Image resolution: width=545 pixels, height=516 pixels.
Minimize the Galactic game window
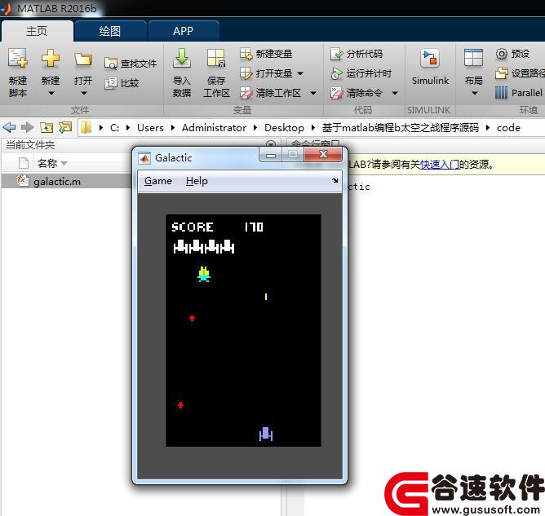coord(271,155)
